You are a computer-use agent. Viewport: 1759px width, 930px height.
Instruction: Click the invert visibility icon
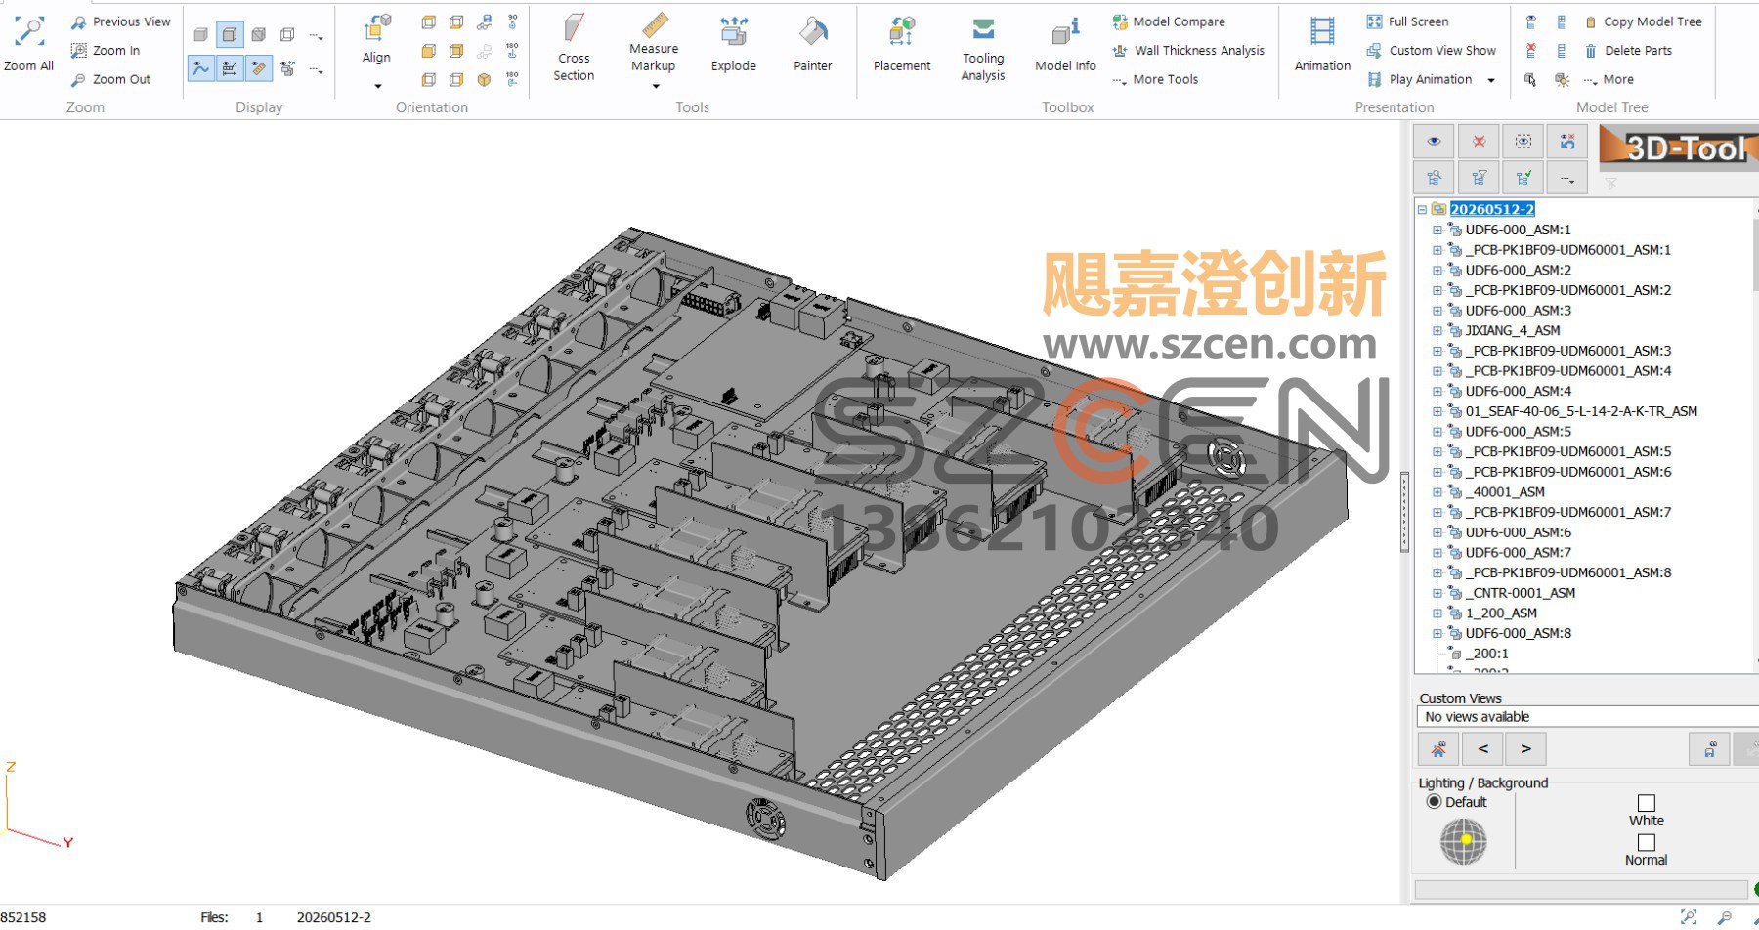[1568, 142]
